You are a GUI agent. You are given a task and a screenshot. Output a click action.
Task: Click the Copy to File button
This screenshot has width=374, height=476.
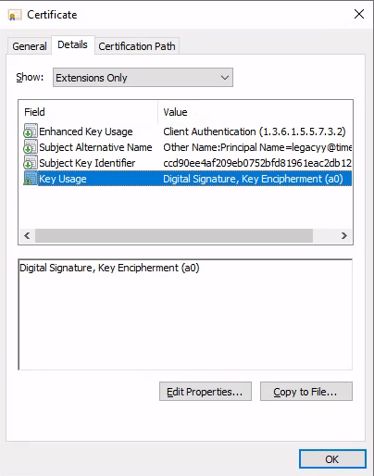tap(306, 392)
